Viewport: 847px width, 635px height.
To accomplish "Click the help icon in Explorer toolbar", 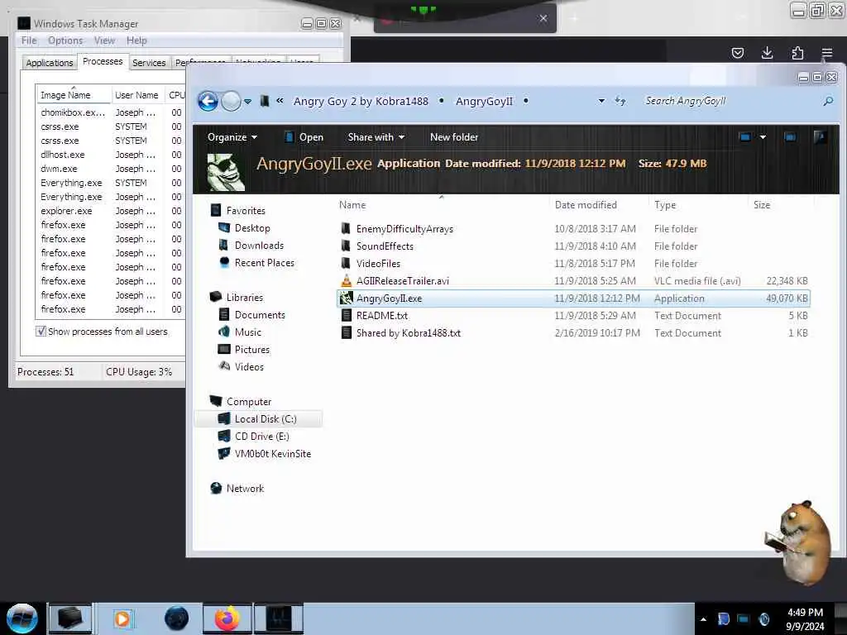I will pyautogui.click(x=820, y=137).
